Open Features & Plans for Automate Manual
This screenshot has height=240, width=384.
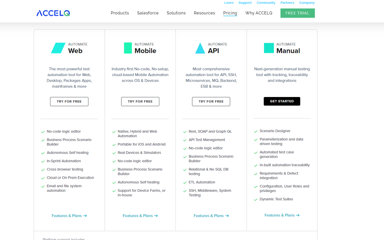tap(282, 215)
